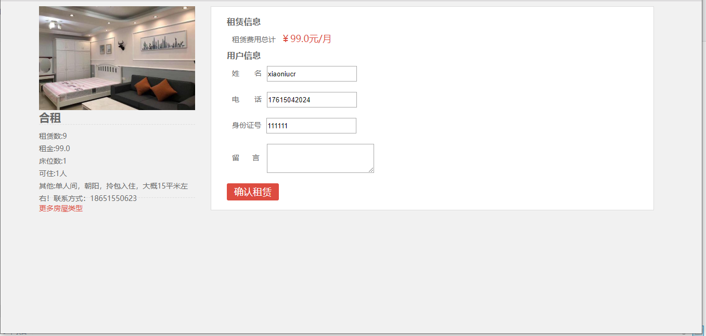Click the 其他:单人间 description text
Screen dimensions: 706x336
pyautogui.click(x=113, y=192)
